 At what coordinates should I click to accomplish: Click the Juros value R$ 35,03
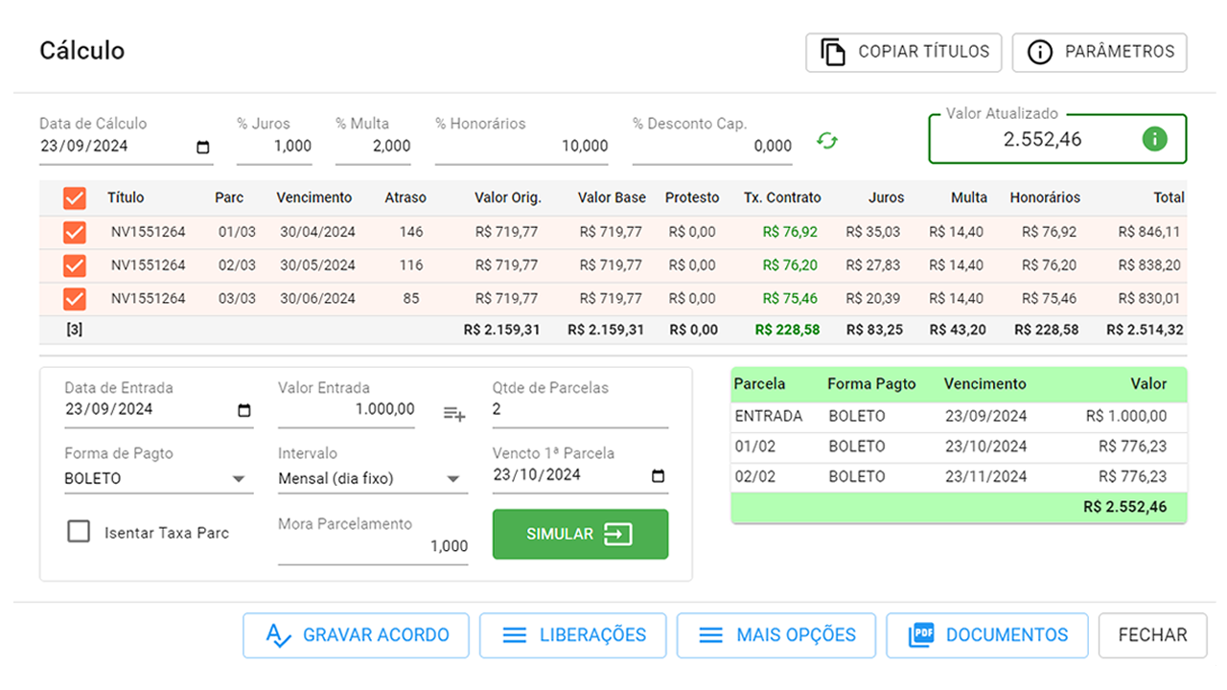click(872, 232)
